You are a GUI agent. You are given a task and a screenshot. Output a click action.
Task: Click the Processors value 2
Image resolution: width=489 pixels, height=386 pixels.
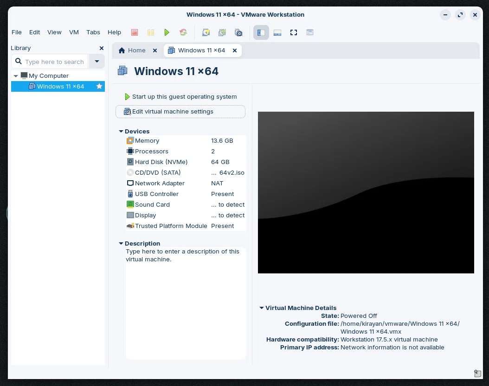[x=213, y=151]
